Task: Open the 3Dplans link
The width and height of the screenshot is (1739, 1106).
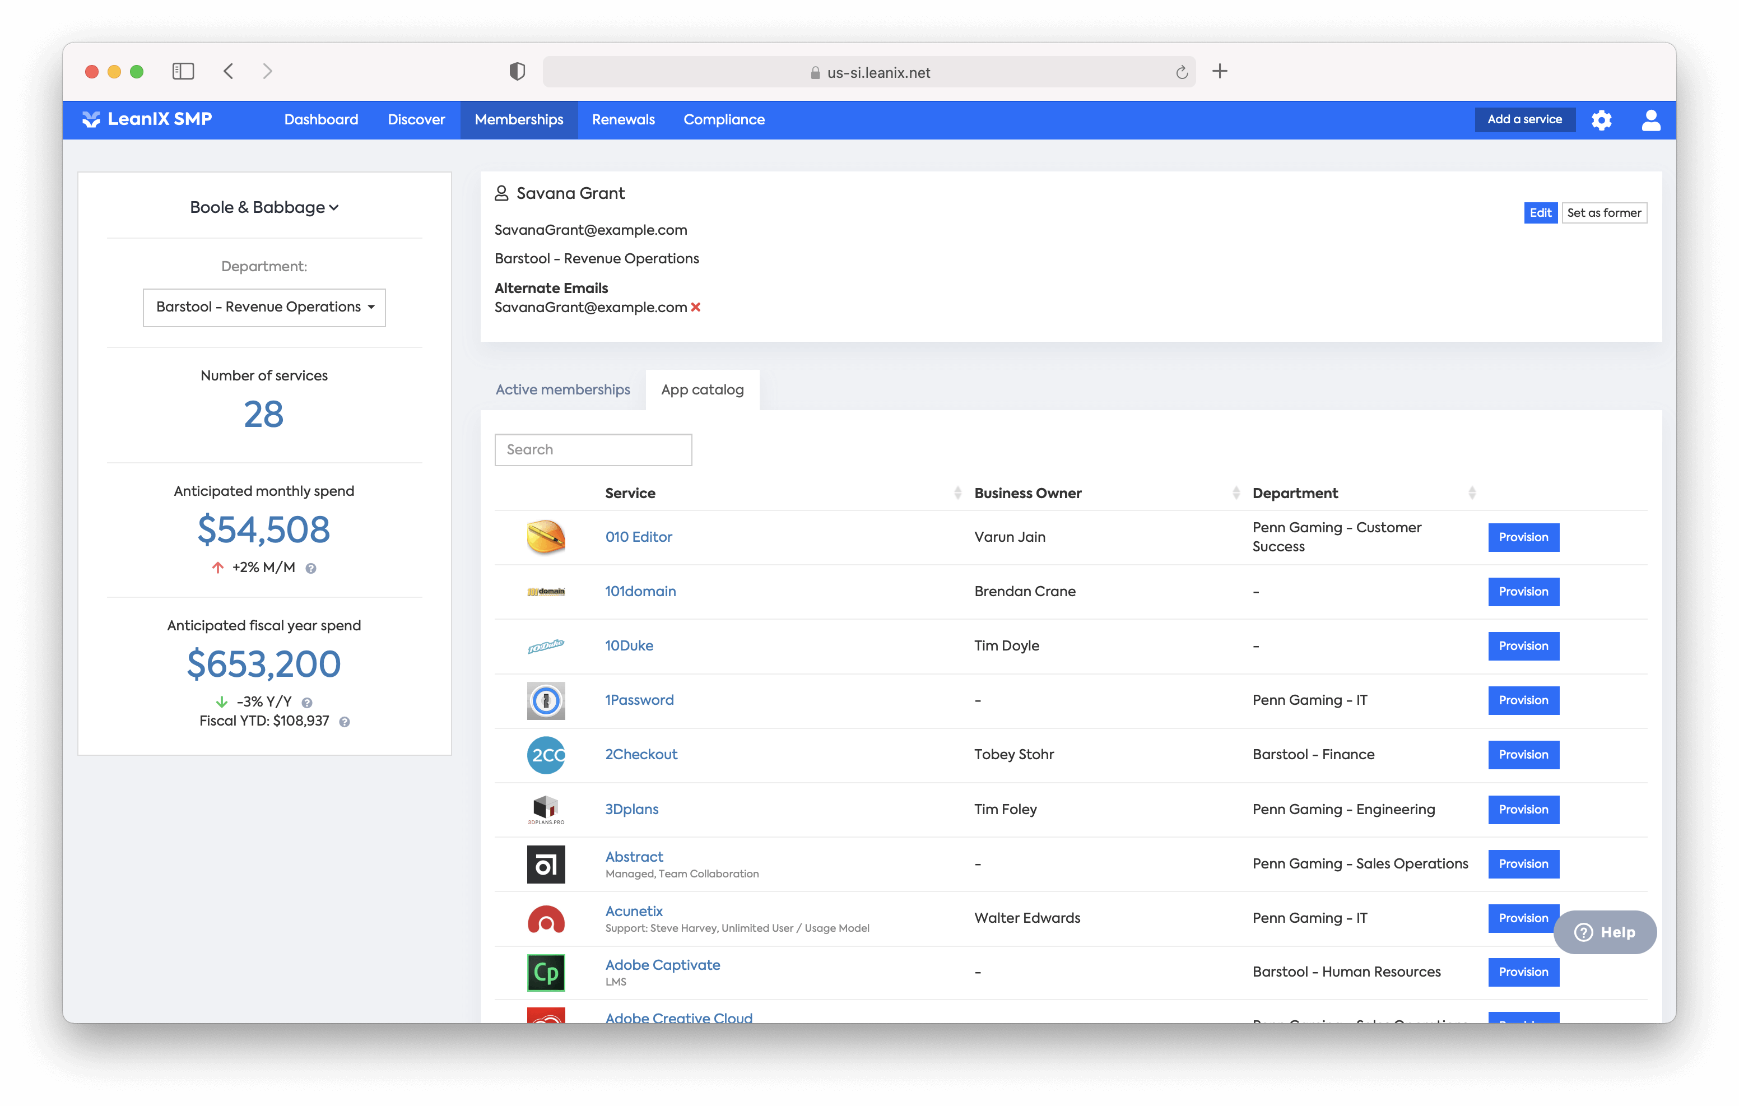Action: (631, 809)
